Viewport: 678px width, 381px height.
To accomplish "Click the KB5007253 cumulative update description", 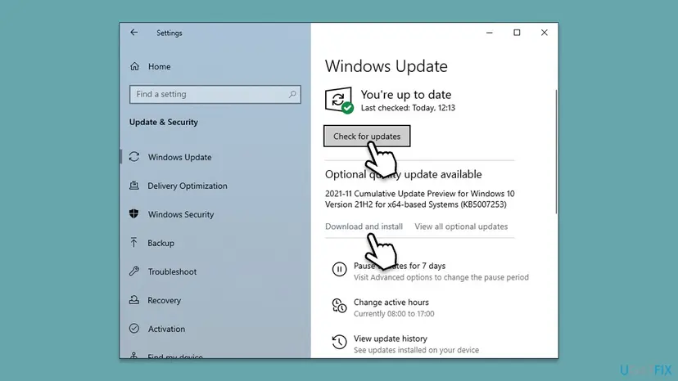I will pos(420,199).
